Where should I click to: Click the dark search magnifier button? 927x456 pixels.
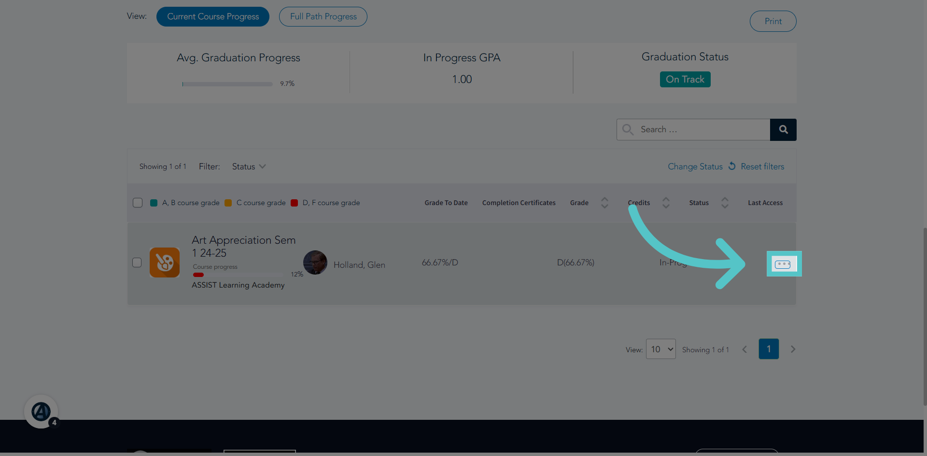tap(783, 129)
